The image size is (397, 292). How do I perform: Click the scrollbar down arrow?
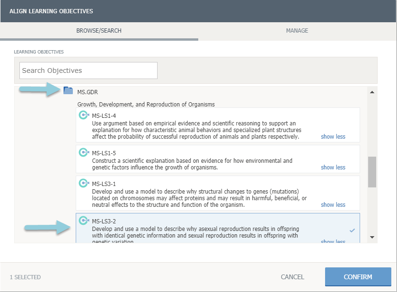tap(372, 237)
